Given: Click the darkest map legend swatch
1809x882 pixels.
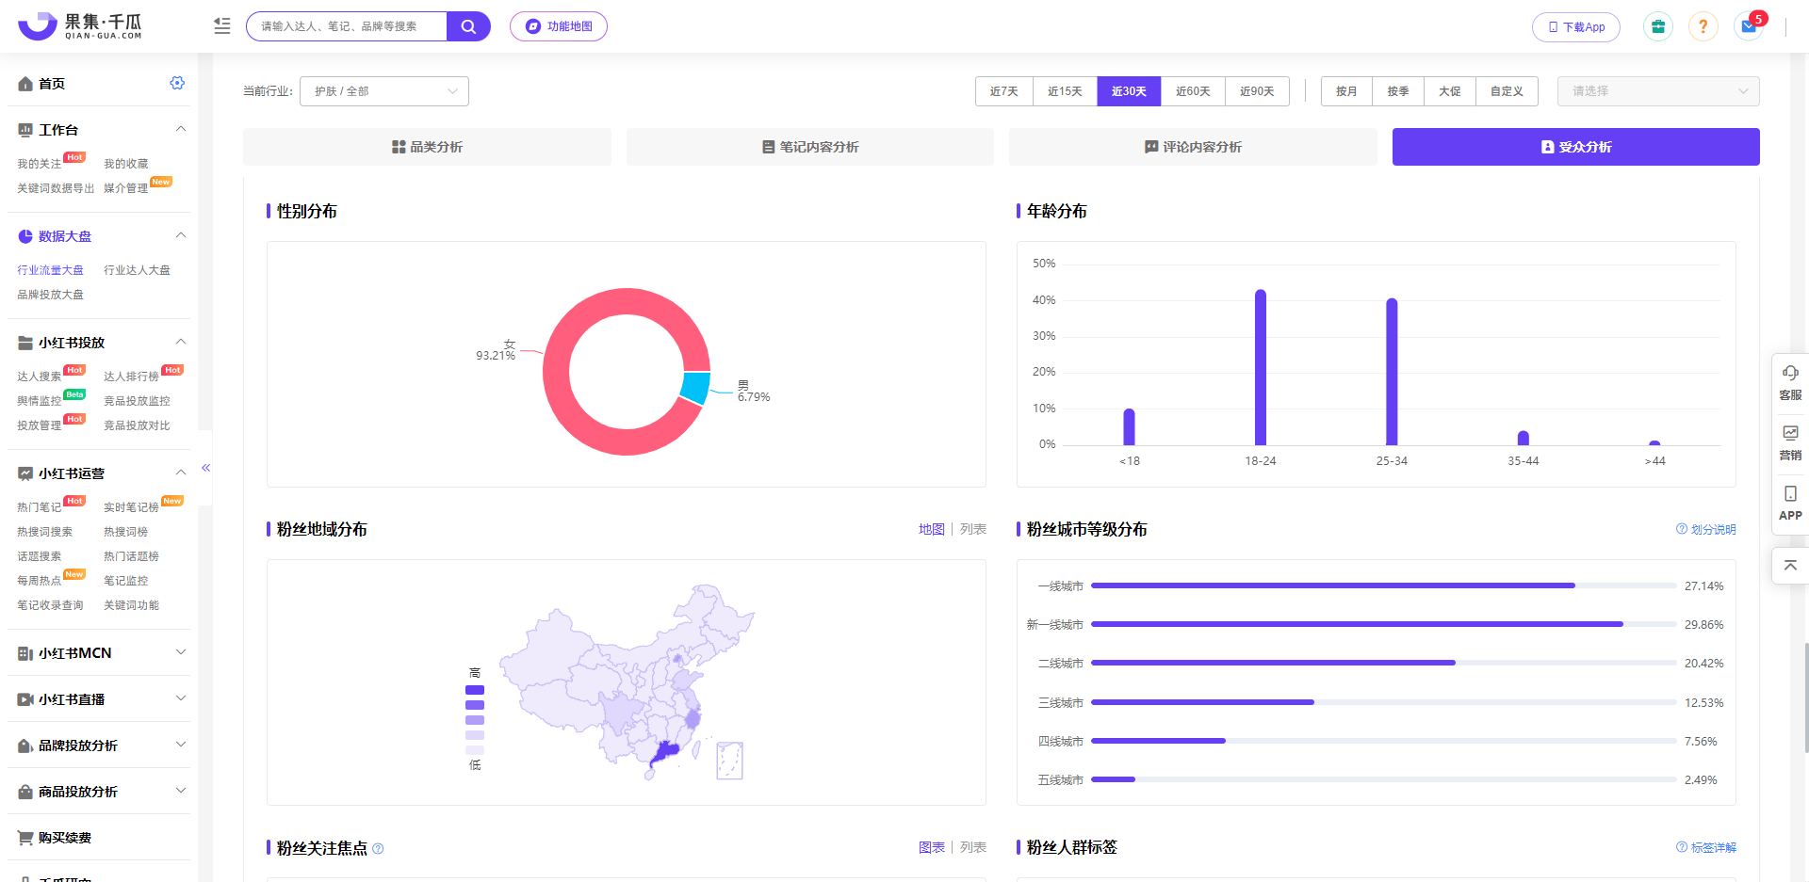Looking at the screenshot, I should (475, 690).
